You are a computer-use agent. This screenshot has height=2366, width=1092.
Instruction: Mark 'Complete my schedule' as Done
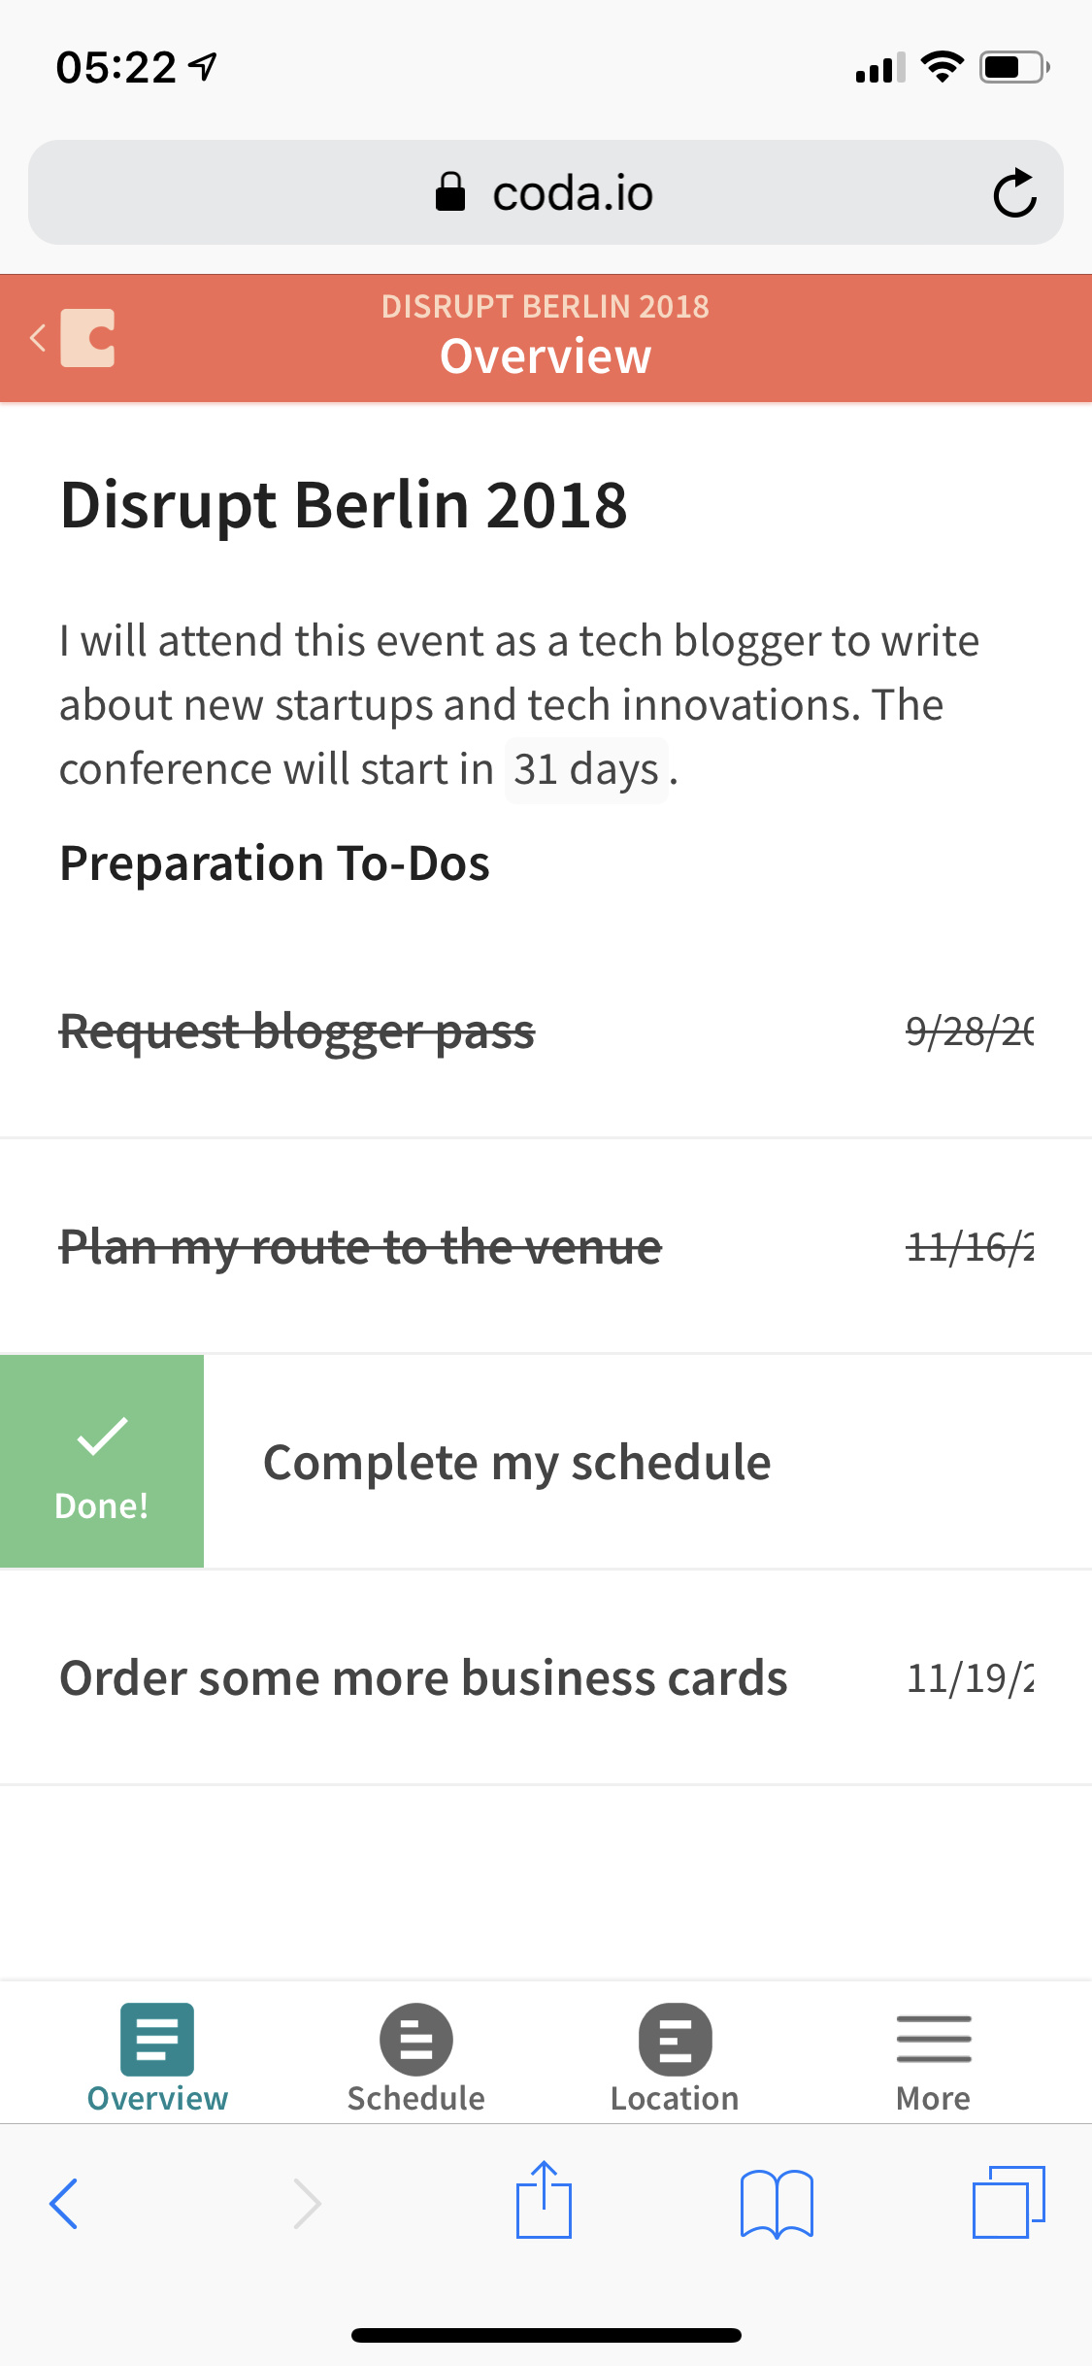102,1461
